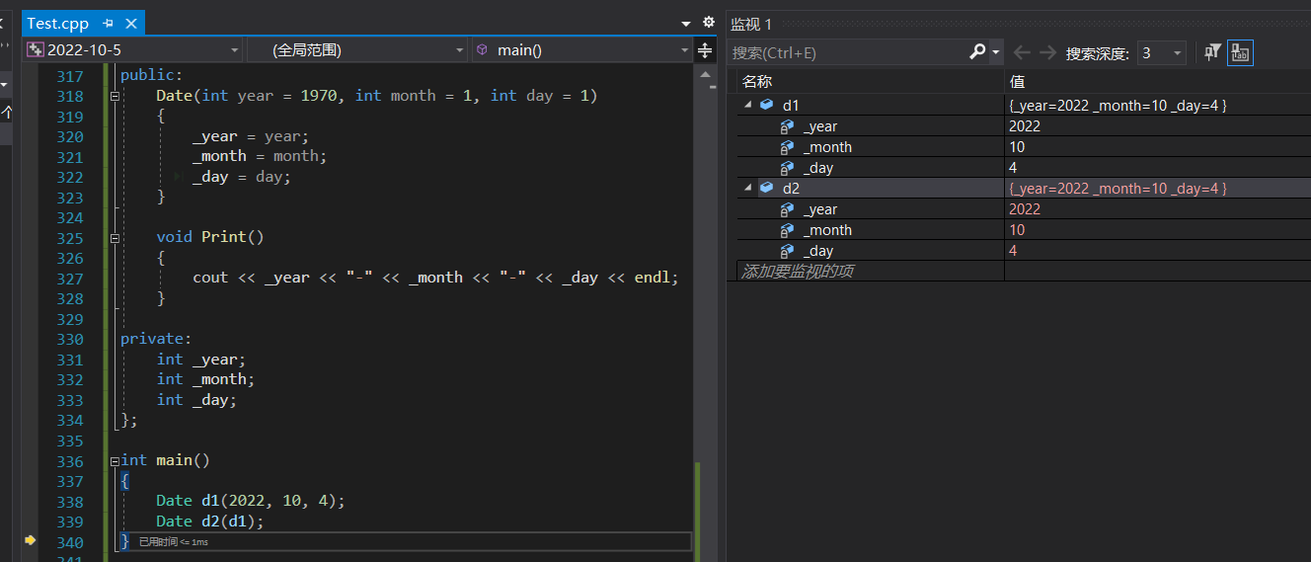Click the editor vertical scrollbar up arrow
Viewport: 1311px width, 562px height.
click(705, 74)
